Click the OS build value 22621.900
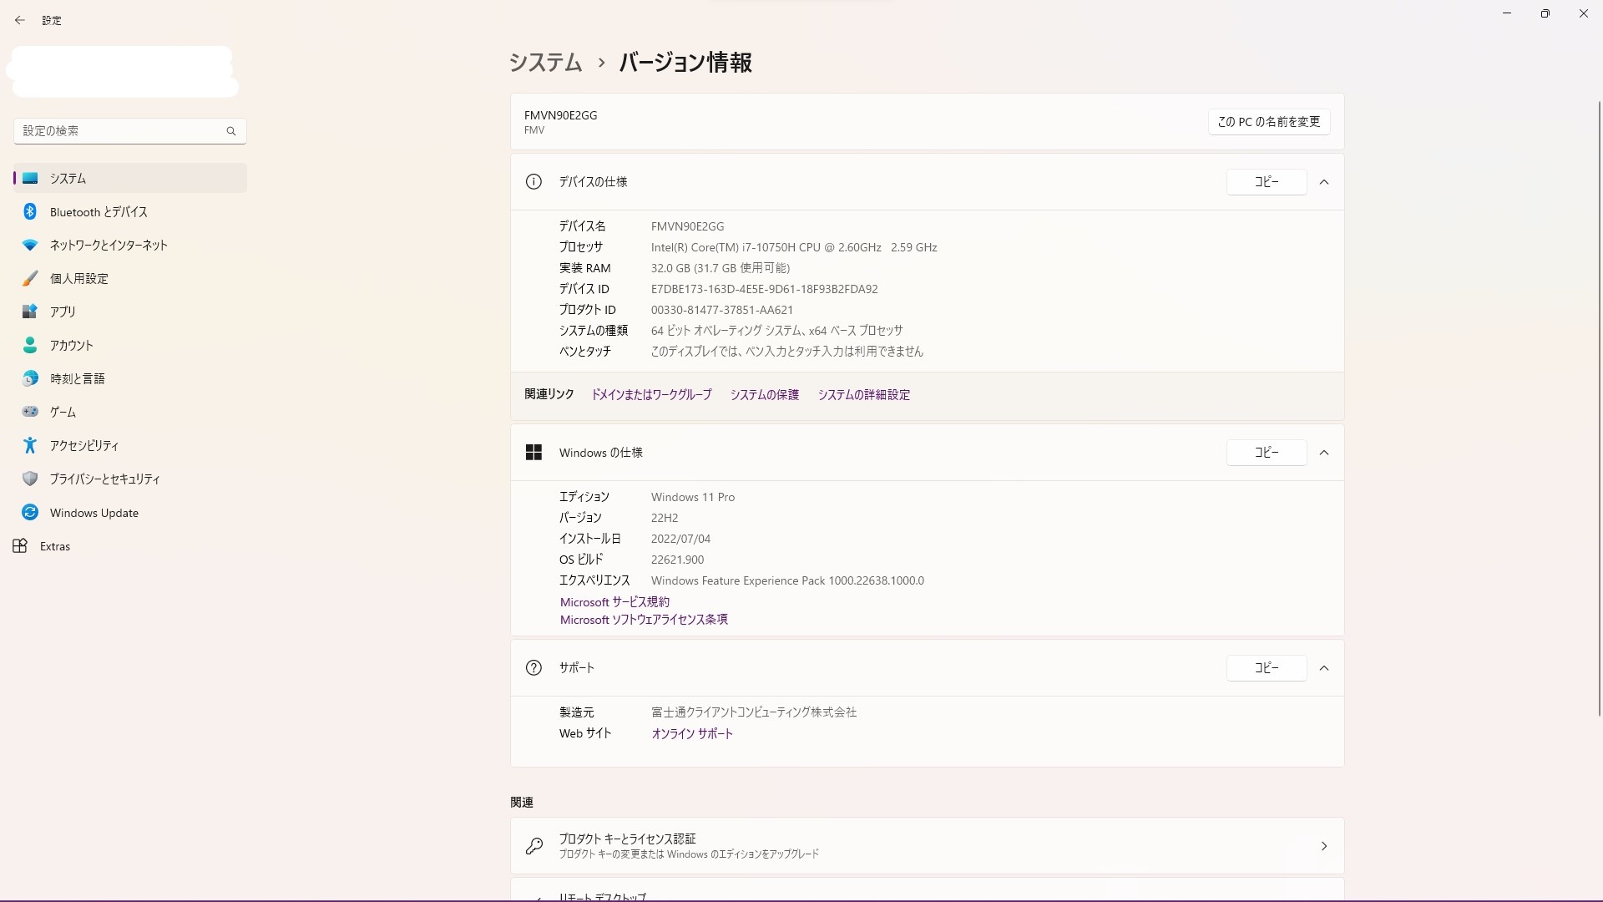Image resolution: width=1603 pixels, height=902 pixels. pos(677,560)
